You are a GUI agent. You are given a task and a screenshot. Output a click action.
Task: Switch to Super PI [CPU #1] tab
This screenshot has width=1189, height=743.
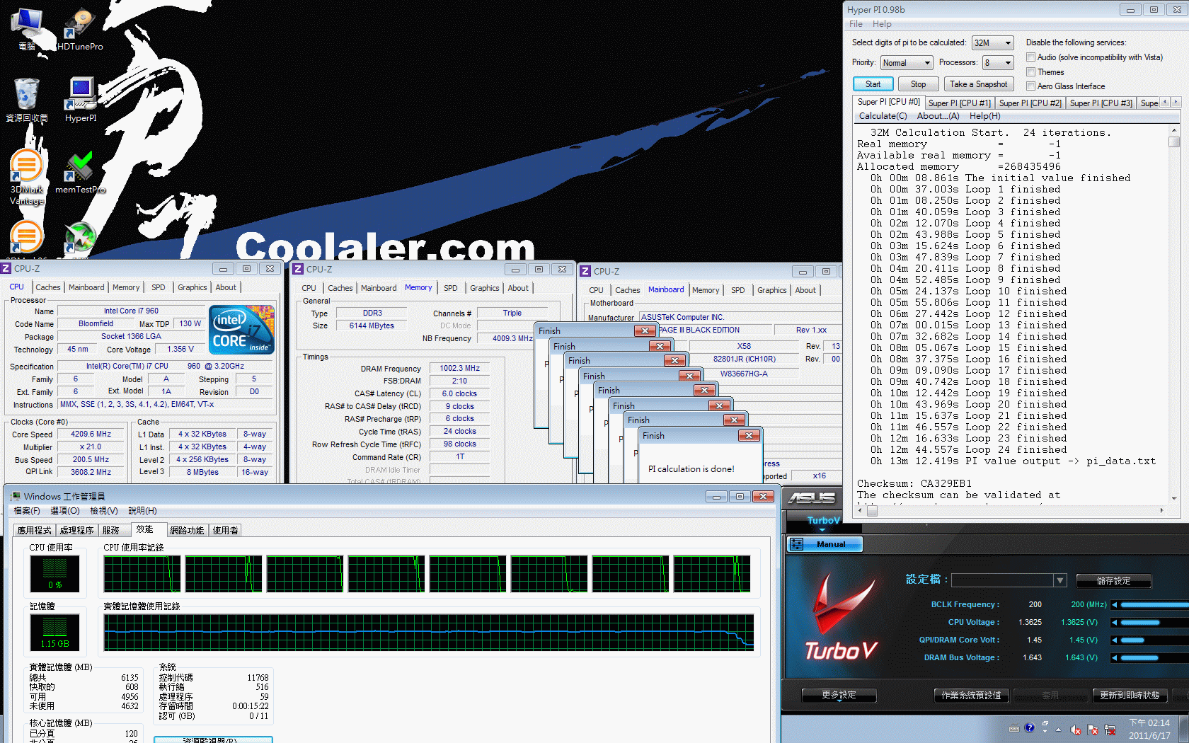click(x=959, y=103)
